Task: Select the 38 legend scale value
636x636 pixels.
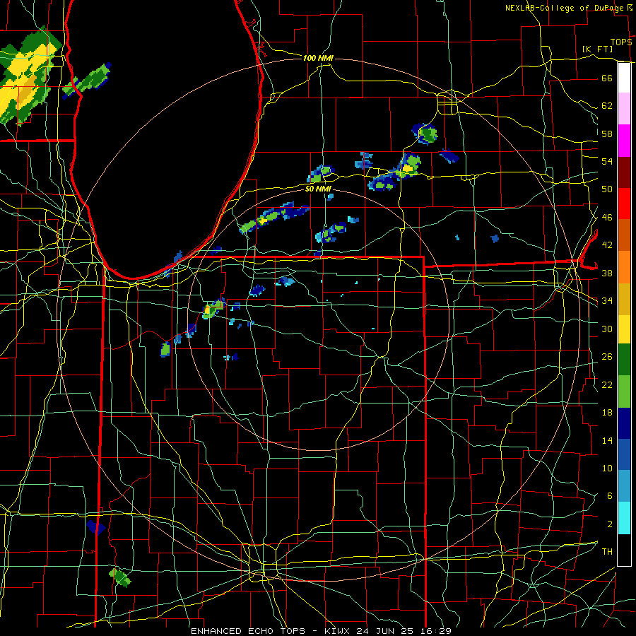Action: (x=607, y=273)
